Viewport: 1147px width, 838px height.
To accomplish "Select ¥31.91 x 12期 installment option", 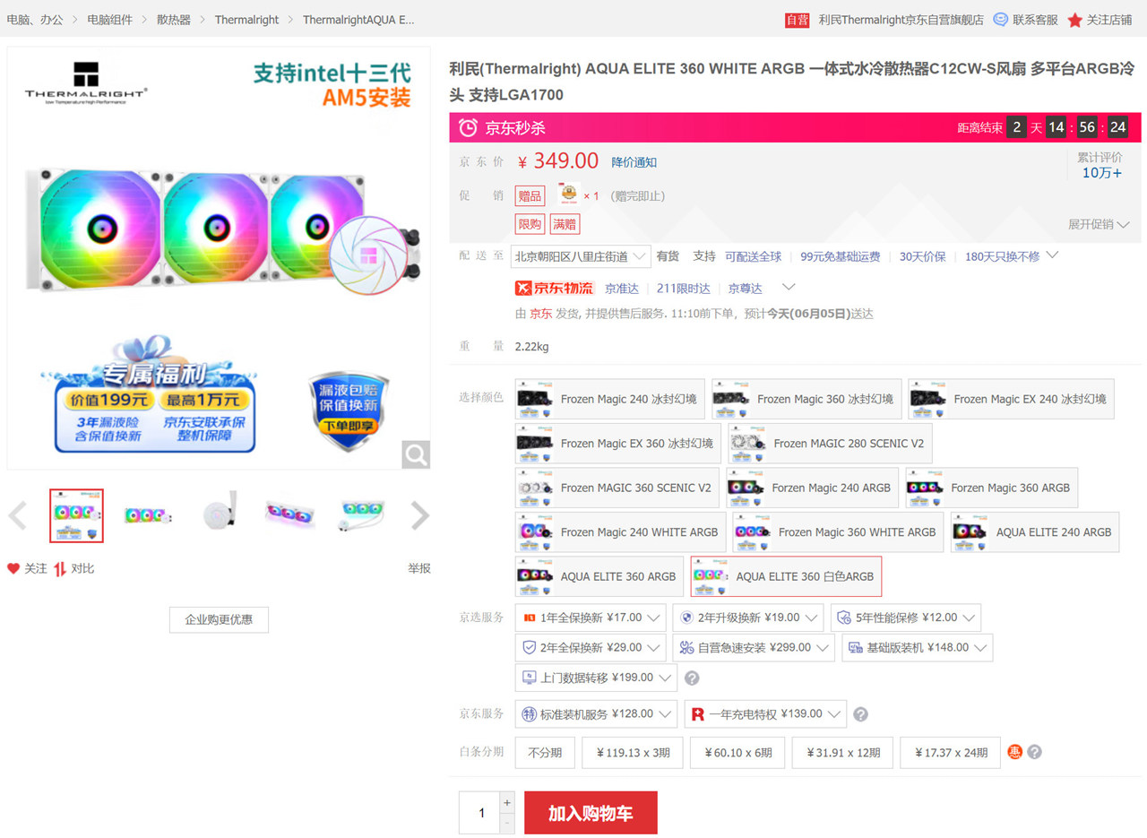I will [842, 753].
